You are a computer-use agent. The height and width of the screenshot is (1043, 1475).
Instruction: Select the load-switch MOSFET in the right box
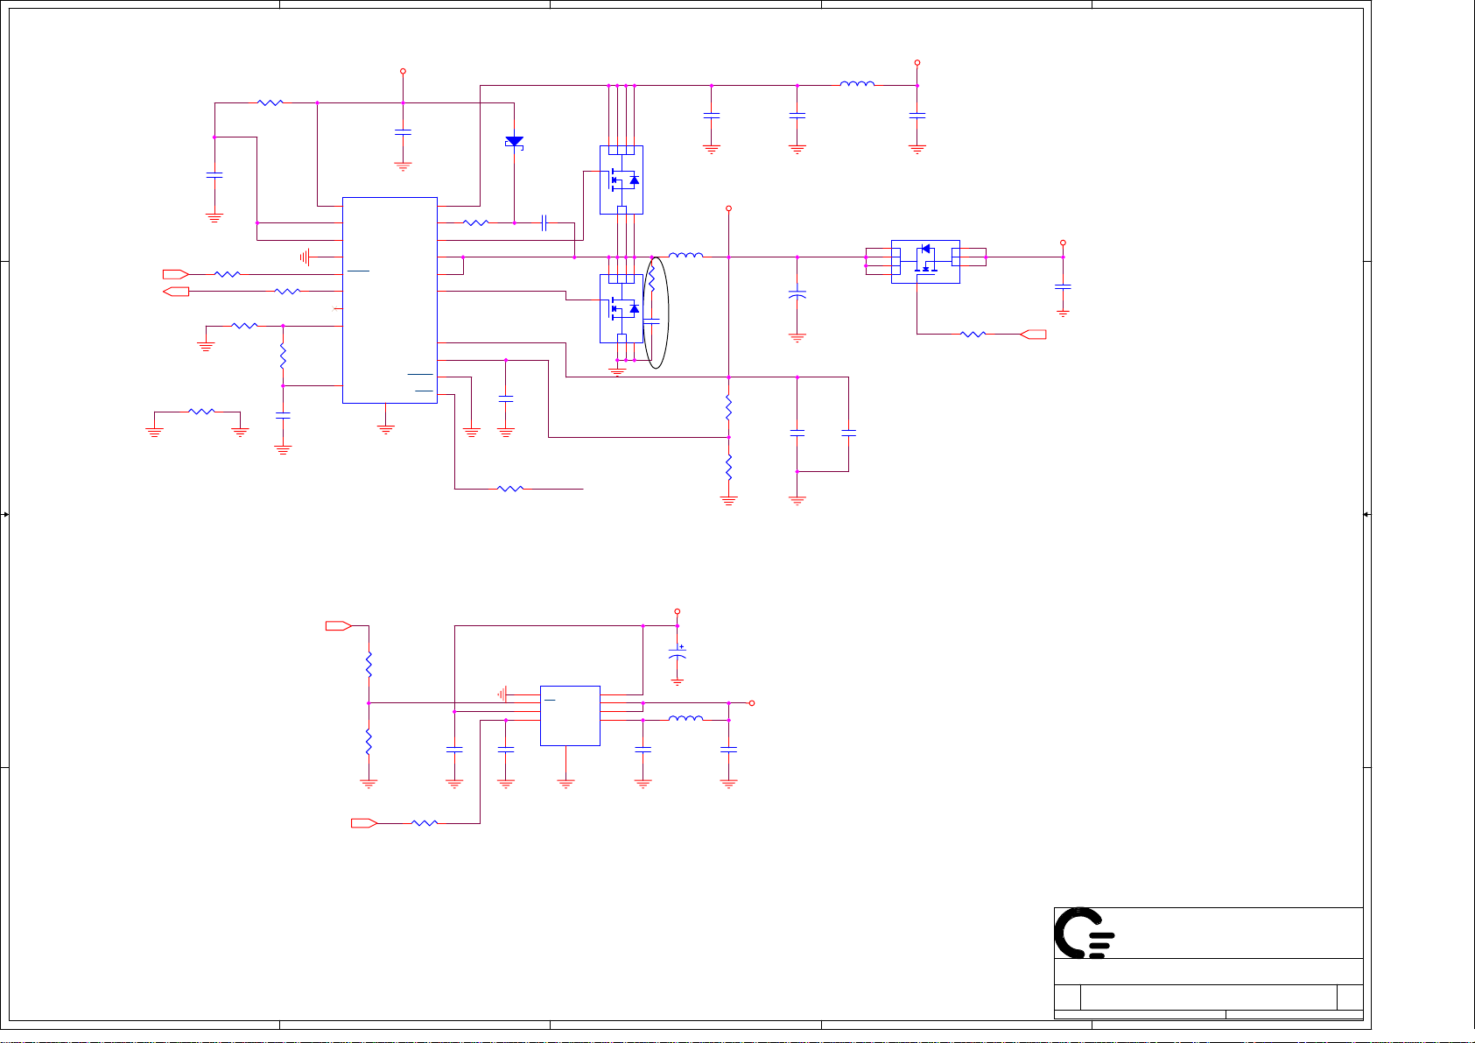(925, 261)
